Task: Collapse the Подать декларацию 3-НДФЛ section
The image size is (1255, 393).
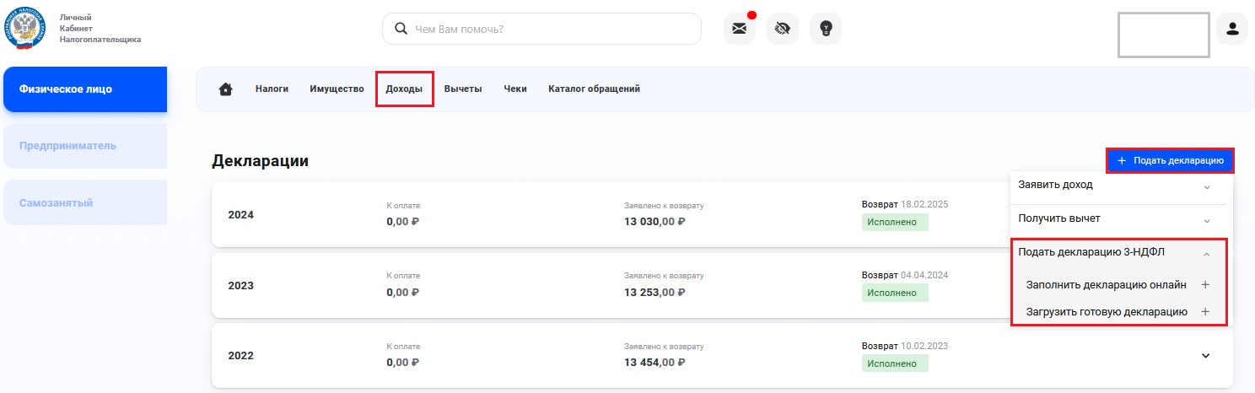Action: pos(1206,254)
